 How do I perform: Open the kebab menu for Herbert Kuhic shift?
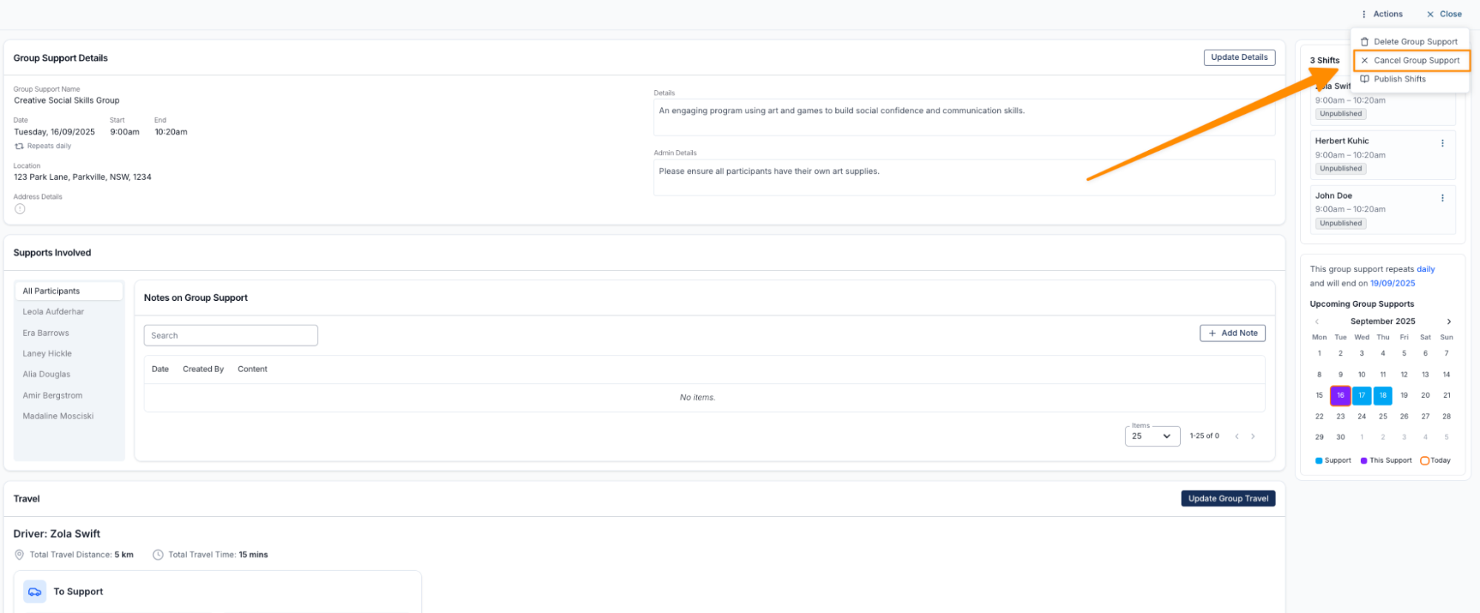(1442, 143)
